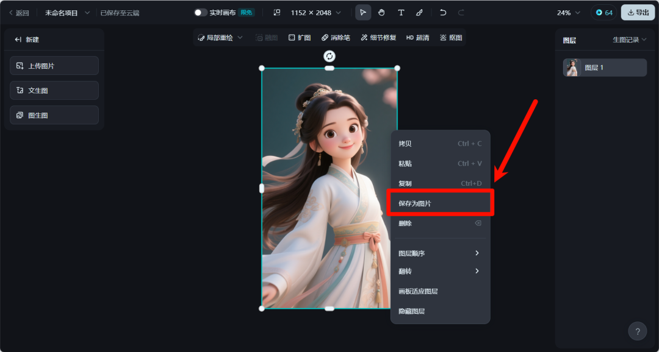
Task: Select the arrow pointer tool
Action: (363, 13)
